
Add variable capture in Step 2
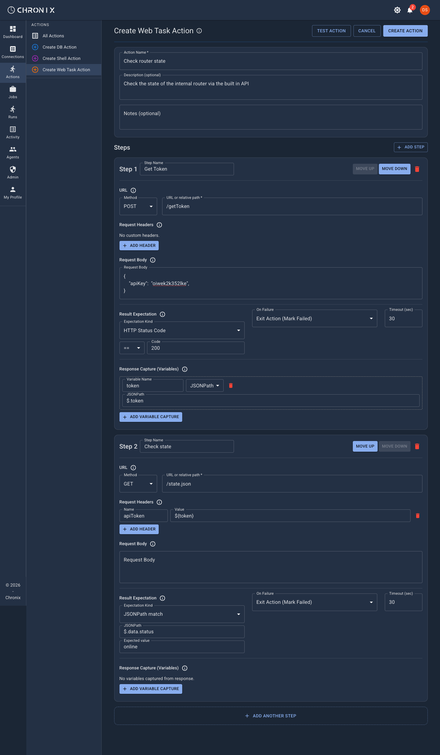(x=151, y=689)
